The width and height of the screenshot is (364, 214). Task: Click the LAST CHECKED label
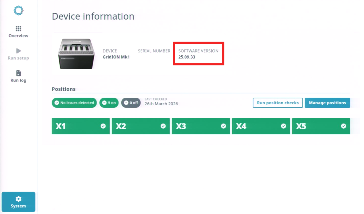(x=156, y=99)
